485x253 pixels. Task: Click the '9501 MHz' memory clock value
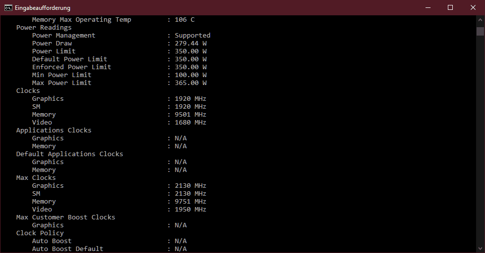[190, 115]
